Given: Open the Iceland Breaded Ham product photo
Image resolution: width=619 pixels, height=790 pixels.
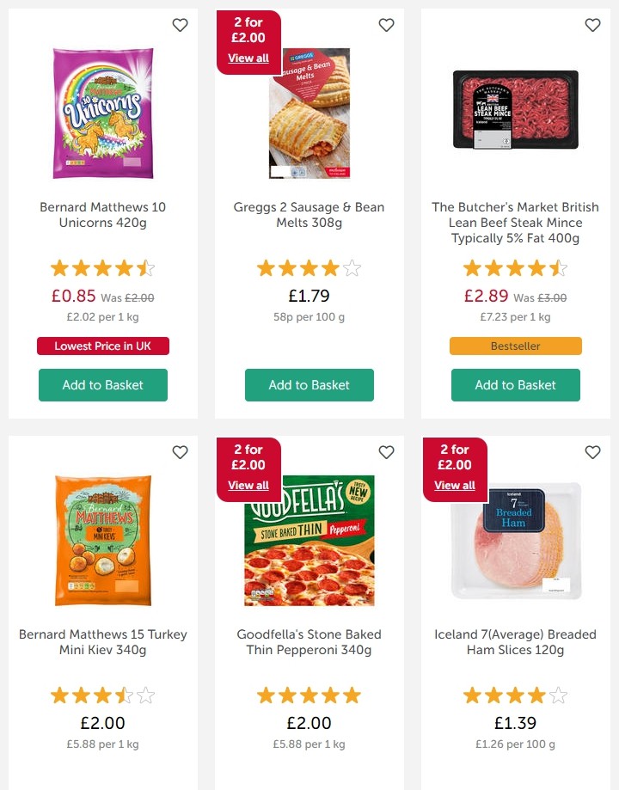Looking at the screenshot, I should [516, 540].
